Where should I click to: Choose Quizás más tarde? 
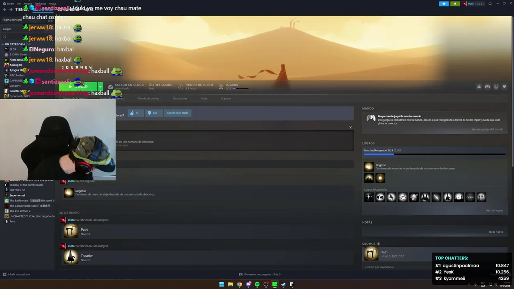[177, 113]
